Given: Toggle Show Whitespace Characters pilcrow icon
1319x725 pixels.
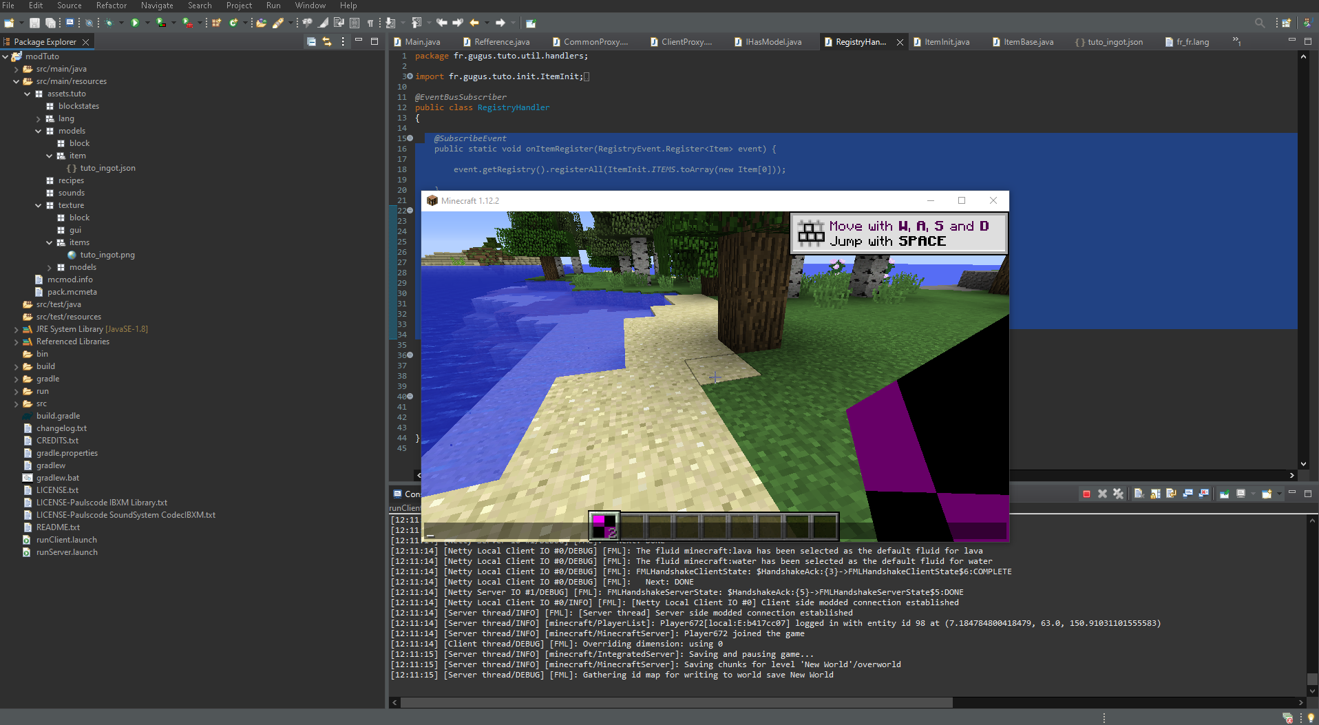Looking at the screenshot, I should tap(370, 23).
